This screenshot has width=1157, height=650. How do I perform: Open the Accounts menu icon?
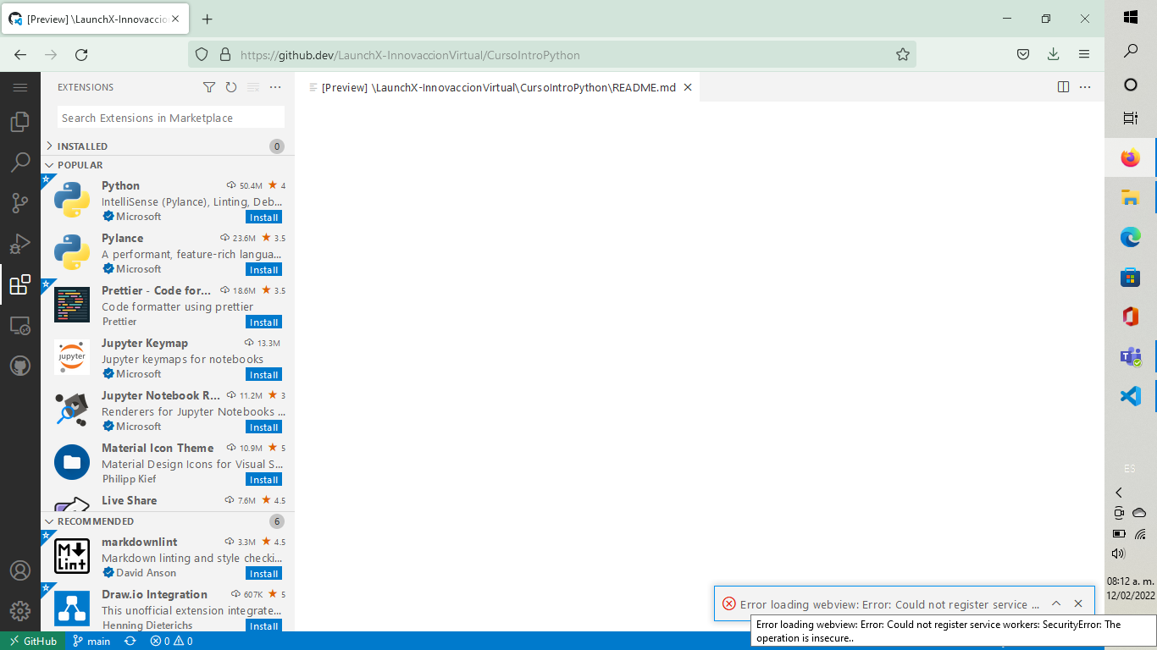pos(20,570)
